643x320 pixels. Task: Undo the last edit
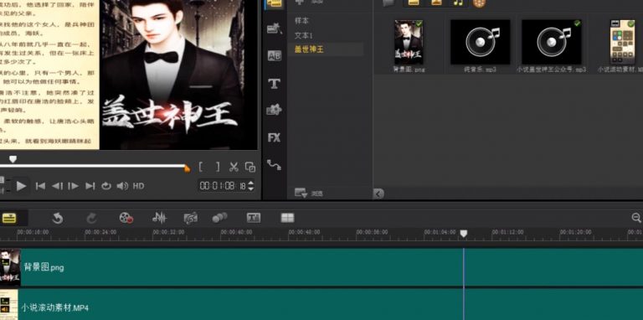58,218
